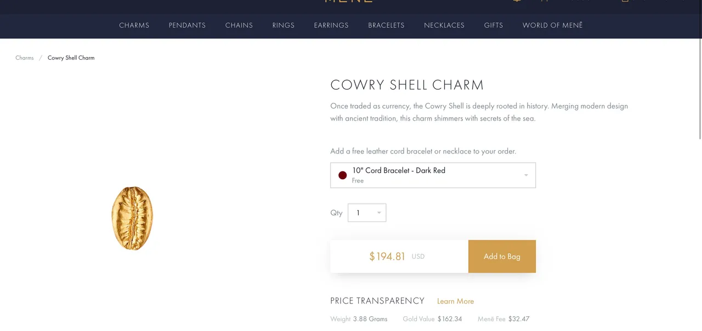
Task: Add the Cowry Shell Charm to bag
Action: coord(502,256)
